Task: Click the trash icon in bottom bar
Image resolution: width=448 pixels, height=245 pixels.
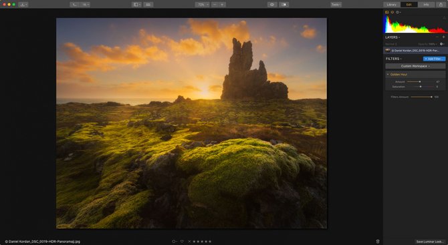Action: [x=378, y=242]
